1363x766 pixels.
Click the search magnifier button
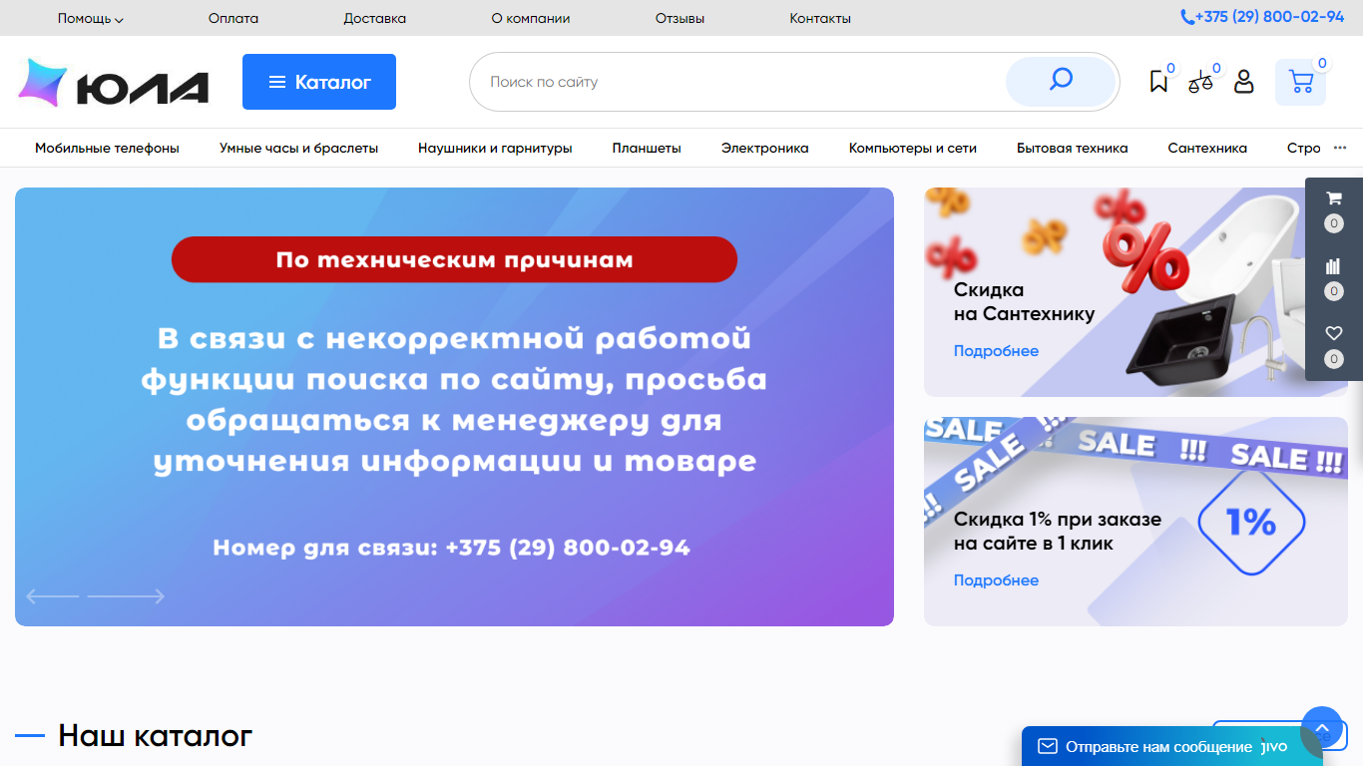pyautogui.click(x=1061, y=82)
